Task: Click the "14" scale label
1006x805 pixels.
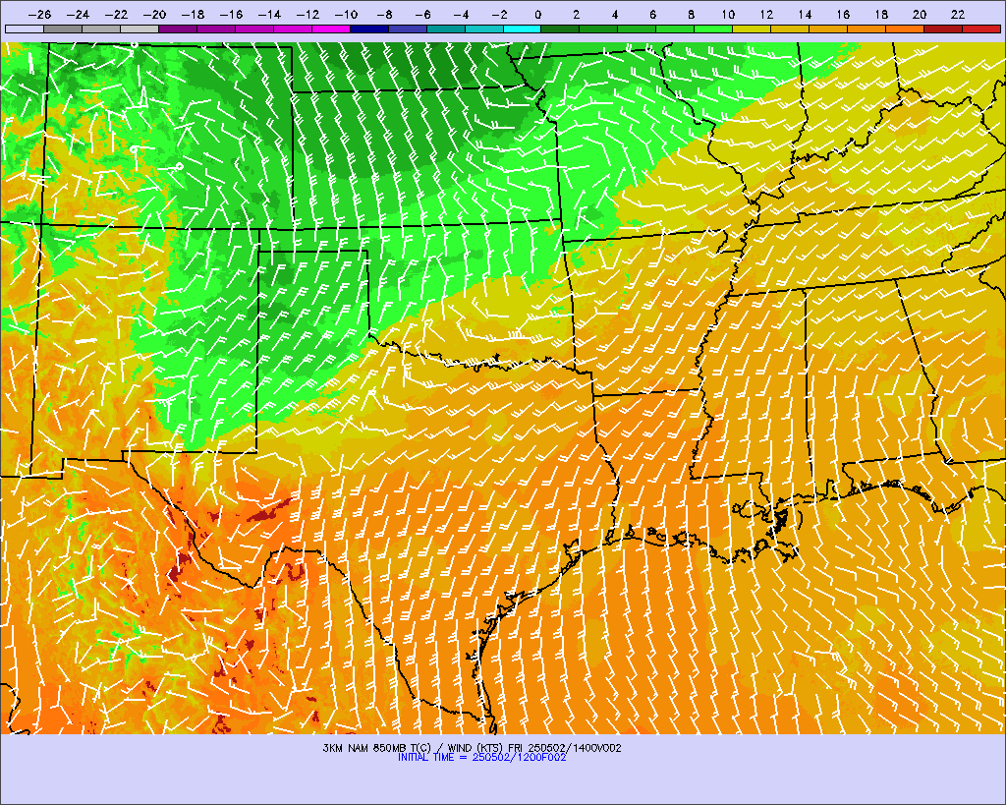Action: point(806,14)
